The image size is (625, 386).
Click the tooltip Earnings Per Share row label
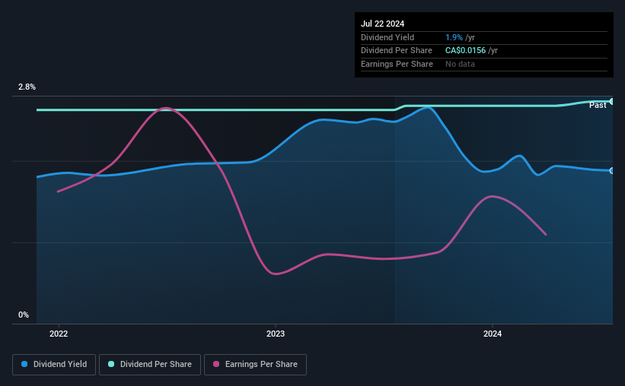tap(397, 64)
